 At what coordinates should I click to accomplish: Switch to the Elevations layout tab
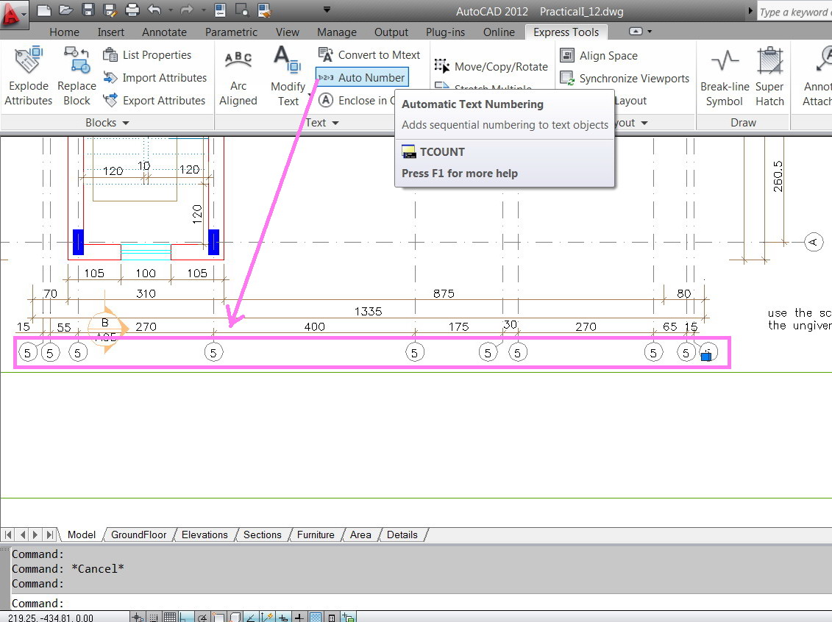point(205,535)
